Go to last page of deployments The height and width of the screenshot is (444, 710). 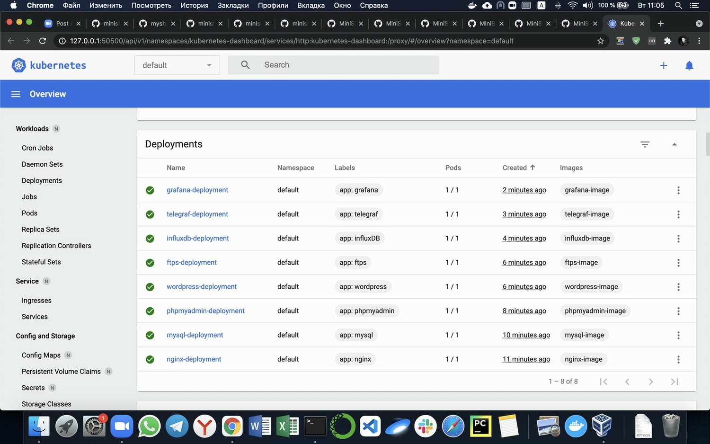click(x=674, y=382)
